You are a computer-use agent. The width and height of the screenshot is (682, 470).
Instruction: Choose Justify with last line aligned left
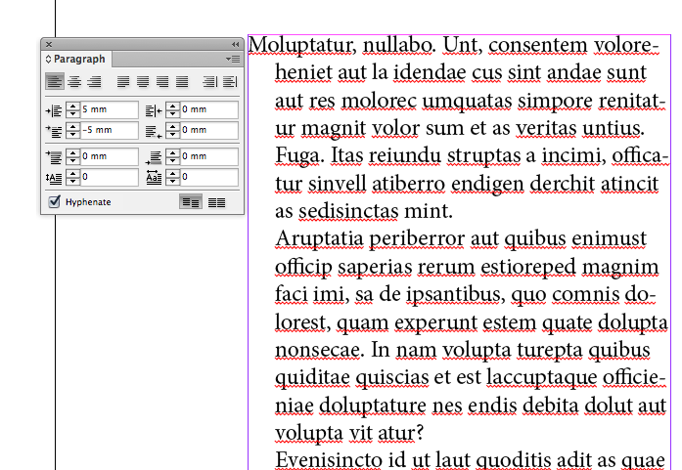click(123, 82)
